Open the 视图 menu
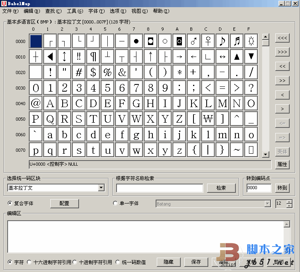300x272 pixels. (x=140, y=11)
